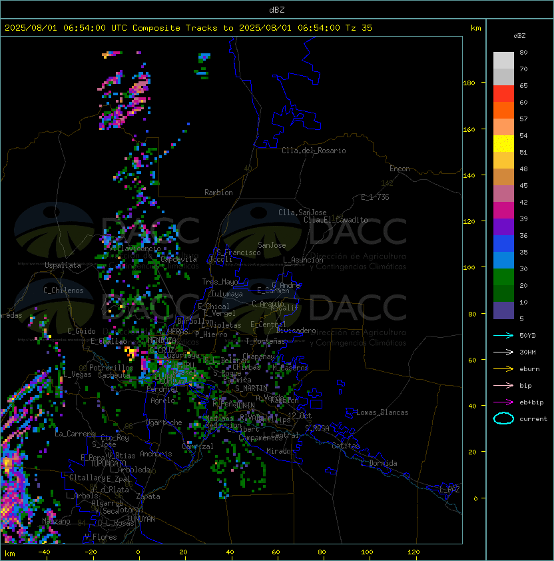Click the Zapata place label
554x561 pixels.
pos(148,496)
